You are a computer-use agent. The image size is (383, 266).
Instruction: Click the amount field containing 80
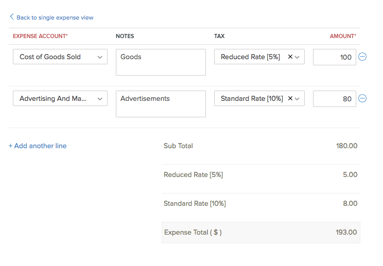coord(334,98)
